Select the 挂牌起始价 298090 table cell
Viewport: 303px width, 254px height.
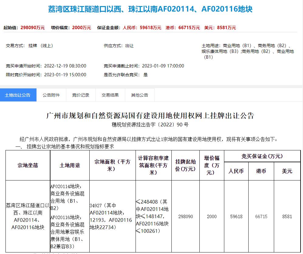[185, 216]
